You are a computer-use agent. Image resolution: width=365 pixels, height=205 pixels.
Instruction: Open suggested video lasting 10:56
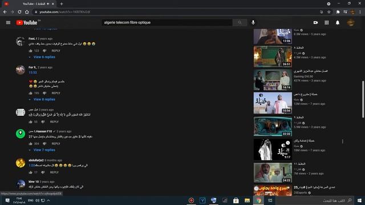(273, 103)
